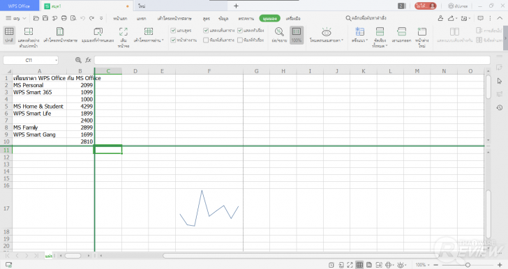The width and height of the screenshot is (508, 269).
Task: Click the fx insert function icon
Action: (x=88, y=60)
